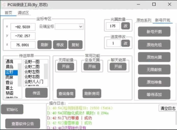This screenshot has width=177, height=130.
Task: Open 查看软件公告
Action: [x=23, y=124]
